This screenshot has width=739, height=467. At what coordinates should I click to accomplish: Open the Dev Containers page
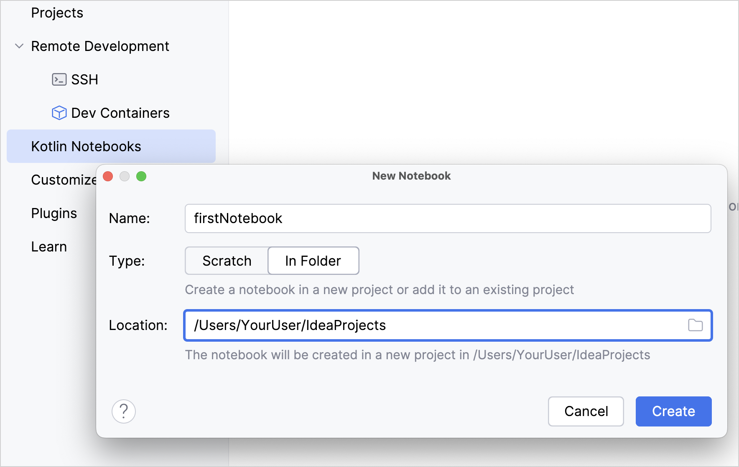pyautogui.click(x=120, y=113)
